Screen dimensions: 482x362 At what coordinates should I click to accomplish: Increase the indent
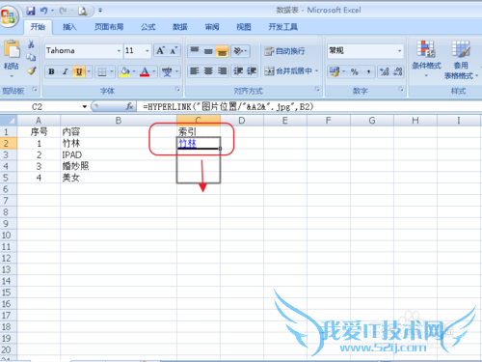click(252, 71)
